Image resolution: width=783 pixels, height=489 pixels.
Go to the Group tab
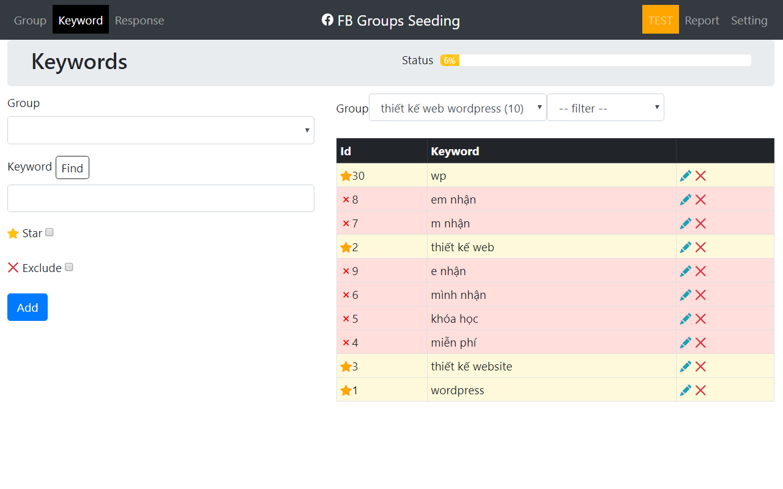tap(30, 20)
